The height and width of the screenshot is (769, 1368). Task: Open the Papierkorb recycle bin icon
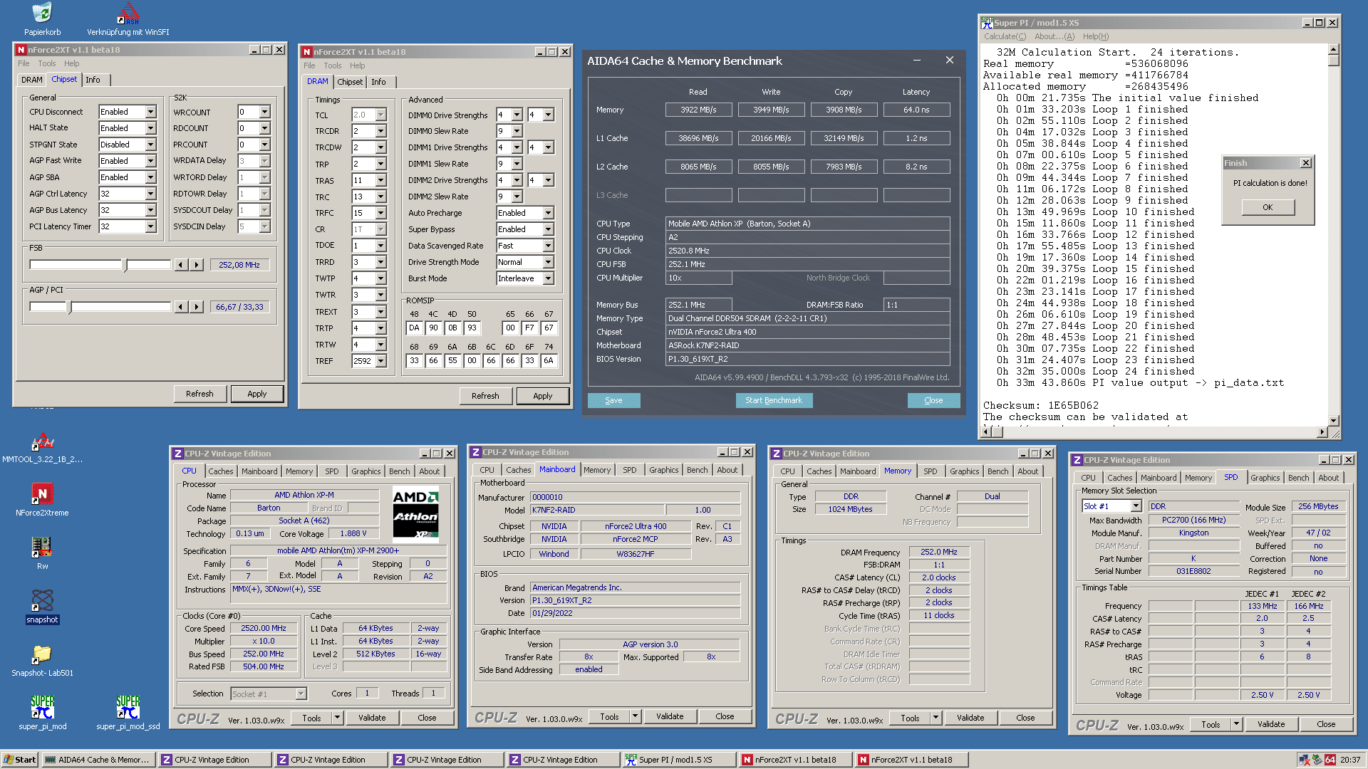pos(42,12)
